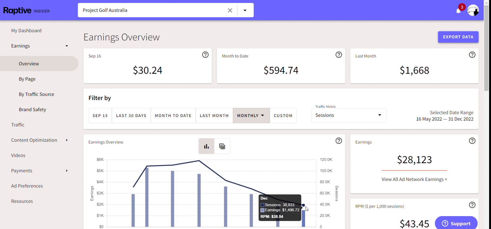Click the $30.24 Sep 16 value

coord(148,70)
